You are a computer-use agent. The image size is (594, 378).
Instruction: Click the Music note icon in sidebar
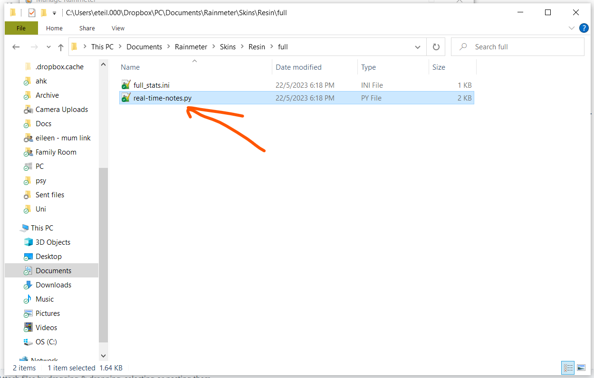[28, 299]
